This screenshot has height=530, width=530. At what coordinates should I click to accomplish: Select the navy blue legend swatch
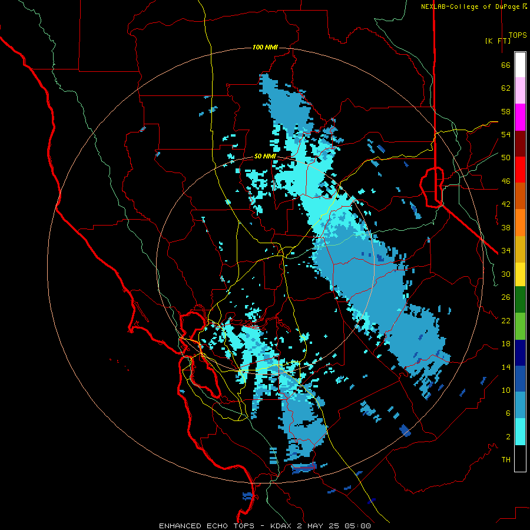520,353
